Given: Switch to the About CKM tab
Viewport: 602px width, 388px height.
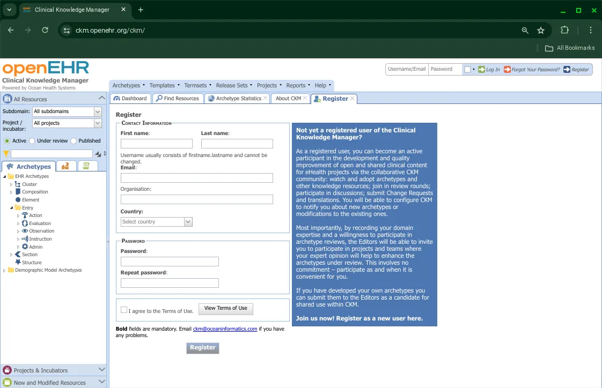Looking at the screenshot, I should (288, 98).
